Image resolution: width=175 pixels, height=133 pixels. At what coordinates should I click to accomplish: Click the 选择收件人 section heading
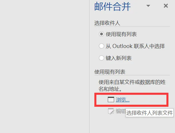coord(107,23)
